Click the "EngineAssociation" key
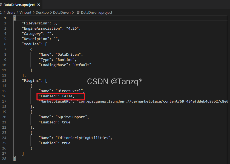The height and width of the screenshot is (164, 230). click(x=42, y=28)
